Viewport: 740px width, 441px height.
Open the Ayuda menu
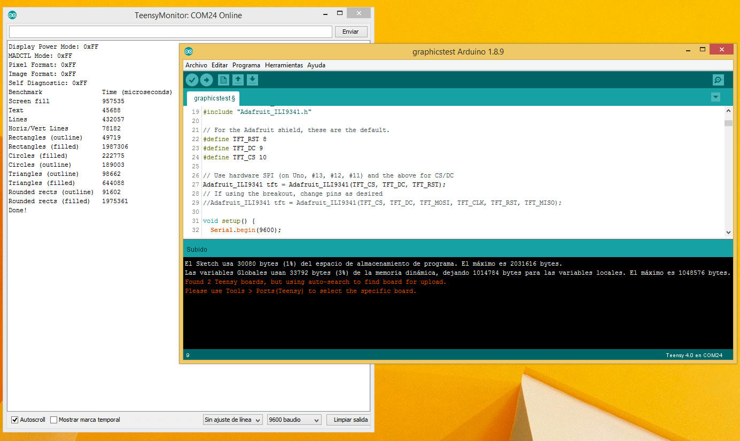coord(316,65)
